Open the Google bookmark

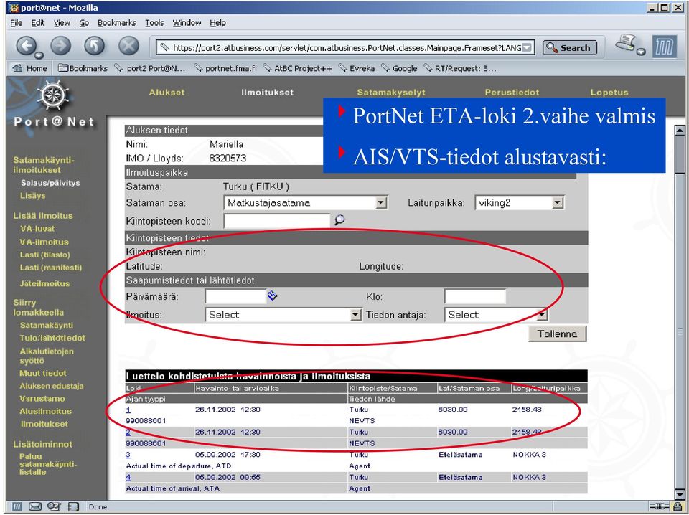(x=400, y=68)
